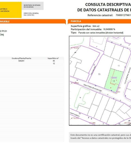The image size is (131, 147).
Task: Click the 'CONSULTA DESCRIPTIVA' heading line
Action: pyautogui.click(x=108, y=5)
